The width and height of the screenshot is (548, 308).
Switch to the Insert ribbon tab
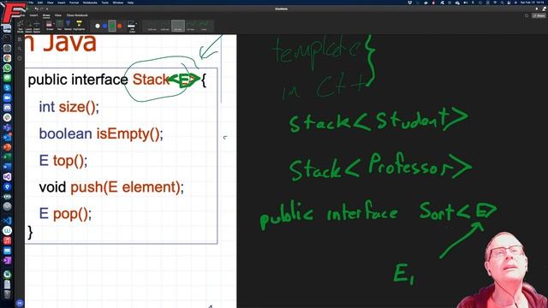click(33, 15)
